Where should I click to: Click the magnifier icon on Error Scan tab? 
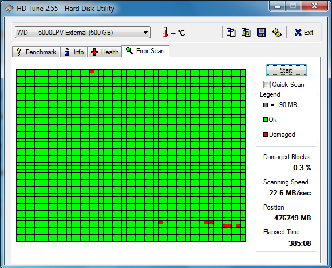(129, 50)
